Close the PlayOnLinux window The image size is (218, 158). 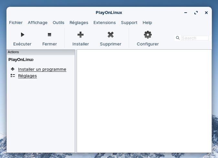coord(206,13)
